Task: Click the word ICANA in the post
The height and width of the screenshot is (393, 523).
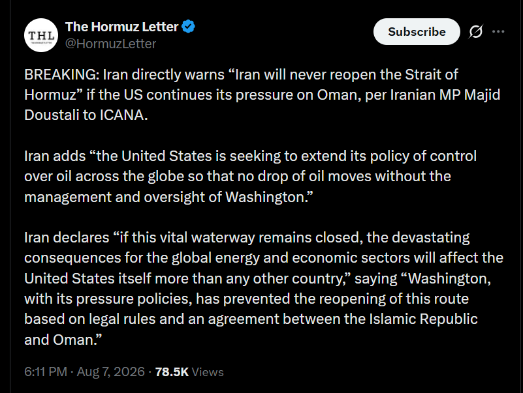Action: [121, 115]
